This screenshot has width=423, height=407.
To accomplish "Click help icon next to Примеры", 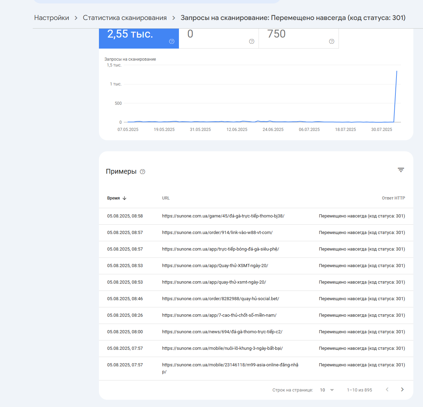I will point(142,172).
